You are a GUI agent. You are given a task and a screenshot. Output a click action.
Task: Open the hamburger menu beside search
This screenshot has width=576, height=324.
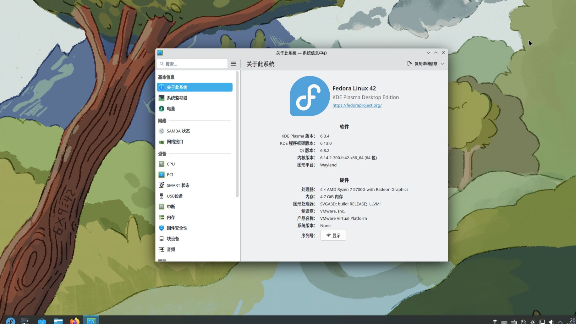(234, 64)
